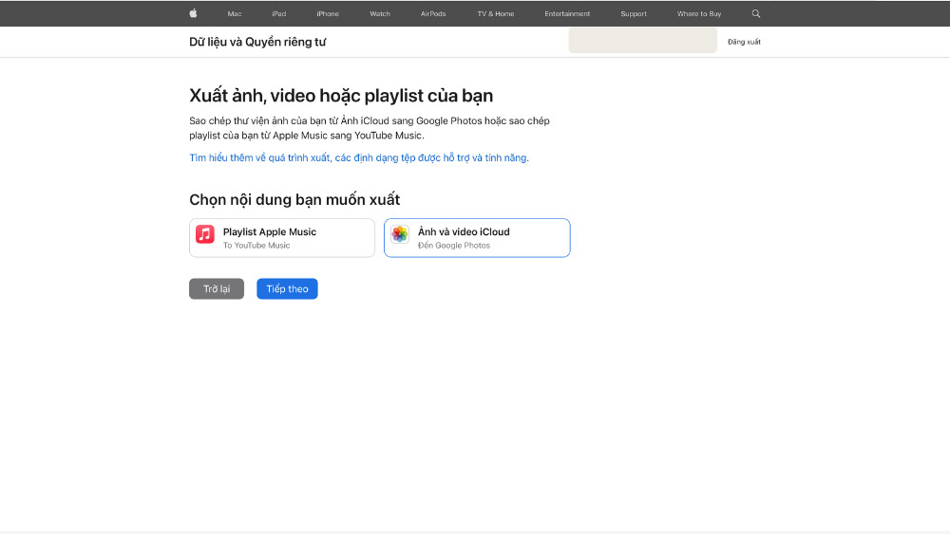Viewport: 950px width, 534px height.
Task: Click the Tiếp theo next button
Action: coord(287,288)
